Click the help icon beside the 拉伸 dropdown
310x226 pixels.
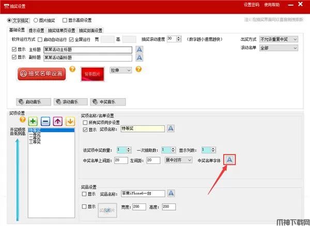click(x=138, y=69)
